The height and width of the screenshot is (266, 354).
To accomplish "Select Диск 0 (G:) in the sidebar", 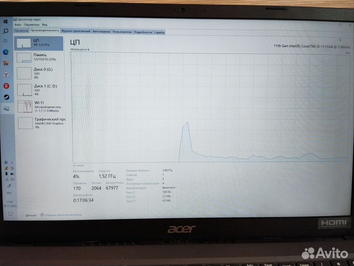I will pos(39,73).
